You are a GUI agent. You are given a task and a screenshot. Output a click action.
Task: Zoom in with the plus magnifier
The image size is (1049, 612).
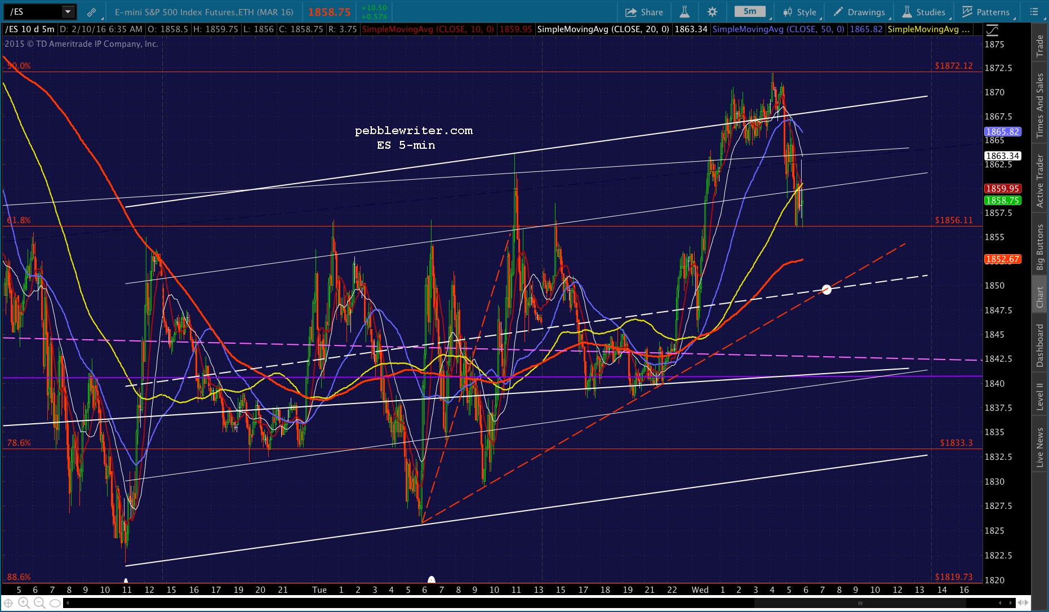point(24,603)
